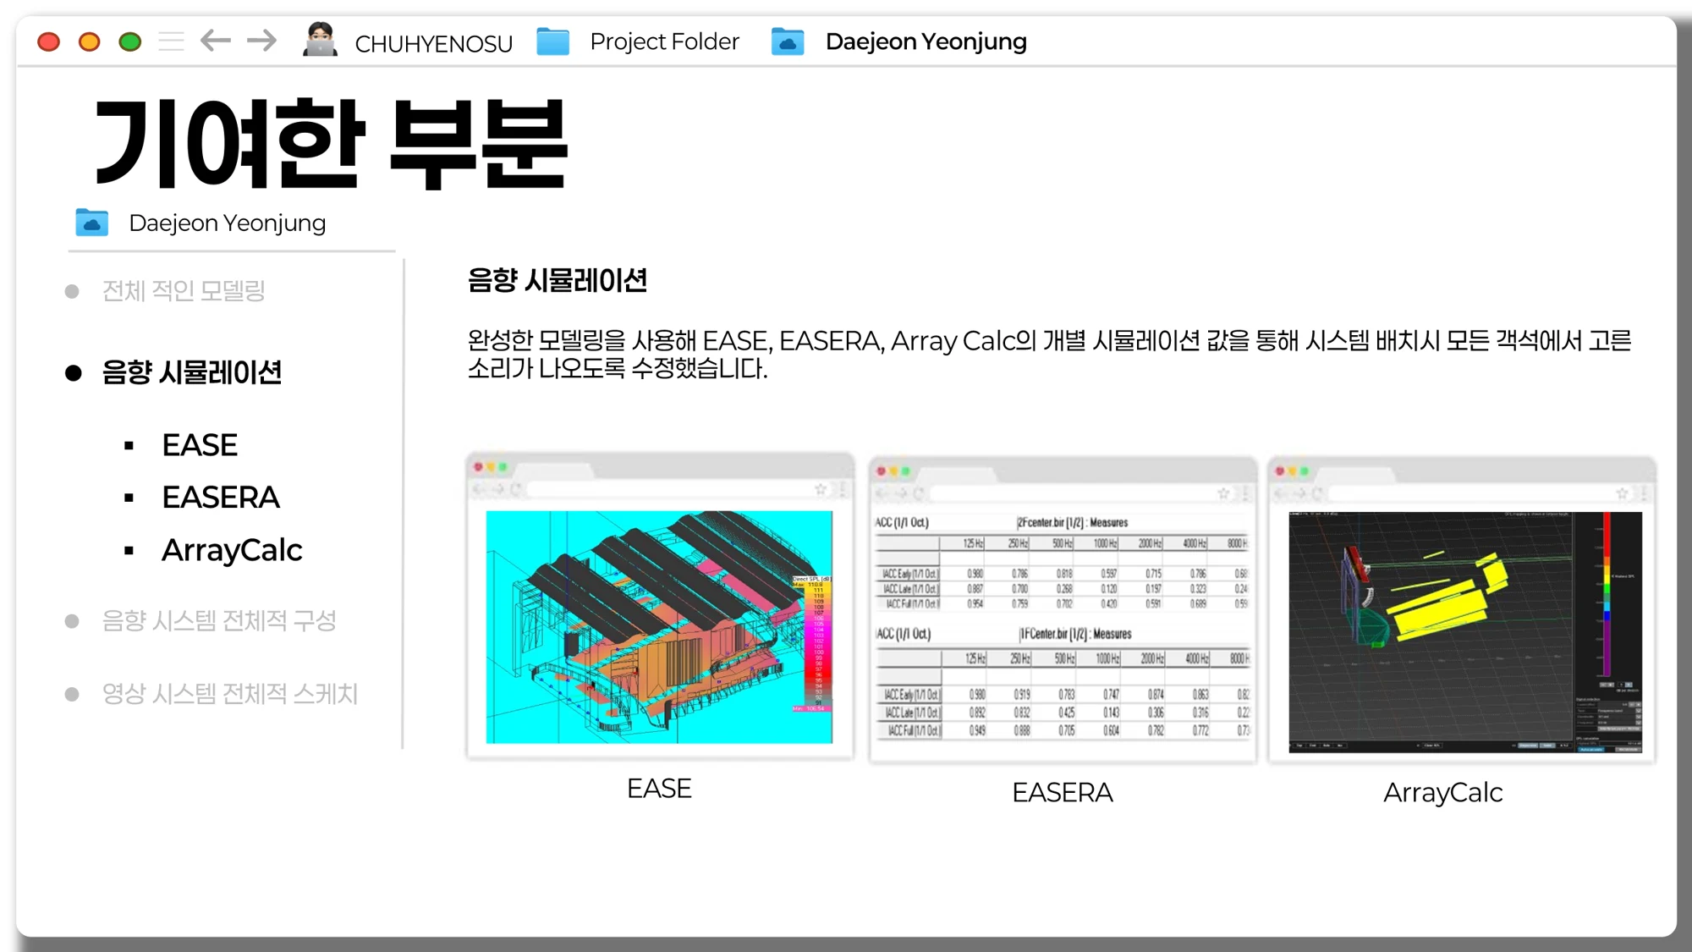The height and width of the screenshot is (952, 1692).
Task: Click the Project Folder blue folder icon
Action: point(553,41)
